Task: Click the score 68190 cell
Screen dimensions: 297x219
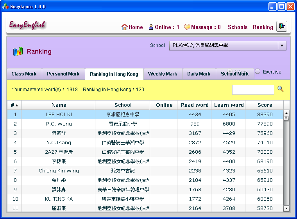Action: [x=265, y=162]
